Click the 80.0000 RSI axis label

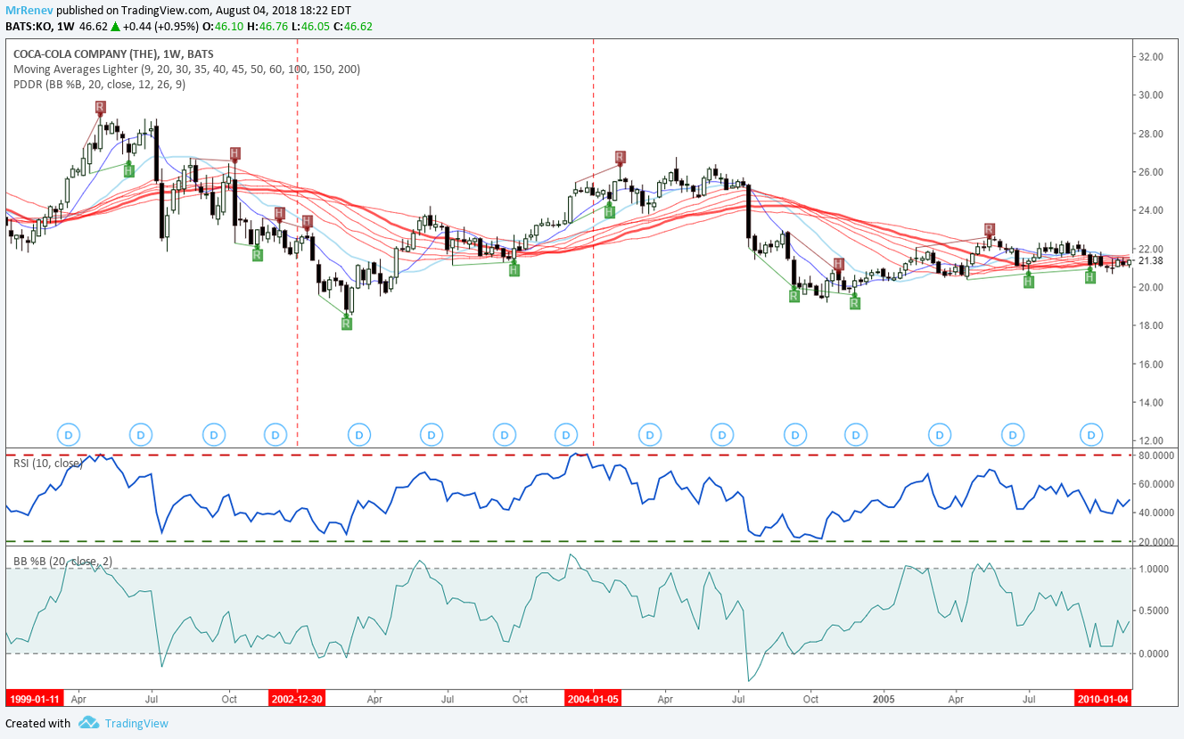(1155, 456)
